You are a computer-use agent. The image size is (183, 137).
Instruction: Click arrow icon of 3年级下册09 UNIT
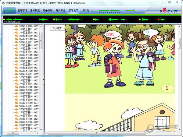16,100
